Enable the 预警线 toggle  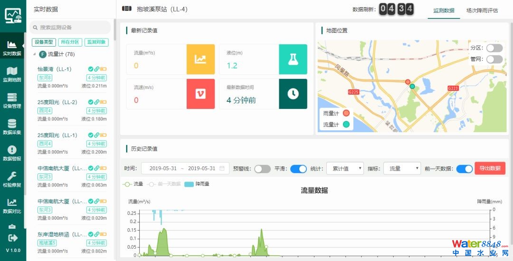pyautogui.click(x=262, y=169)
